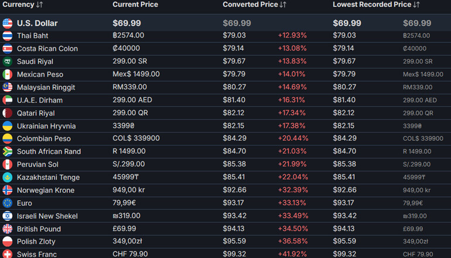Click the U.S. Dollar flag icon
This screenshot has height=258, width=451.
click(7, 23)
